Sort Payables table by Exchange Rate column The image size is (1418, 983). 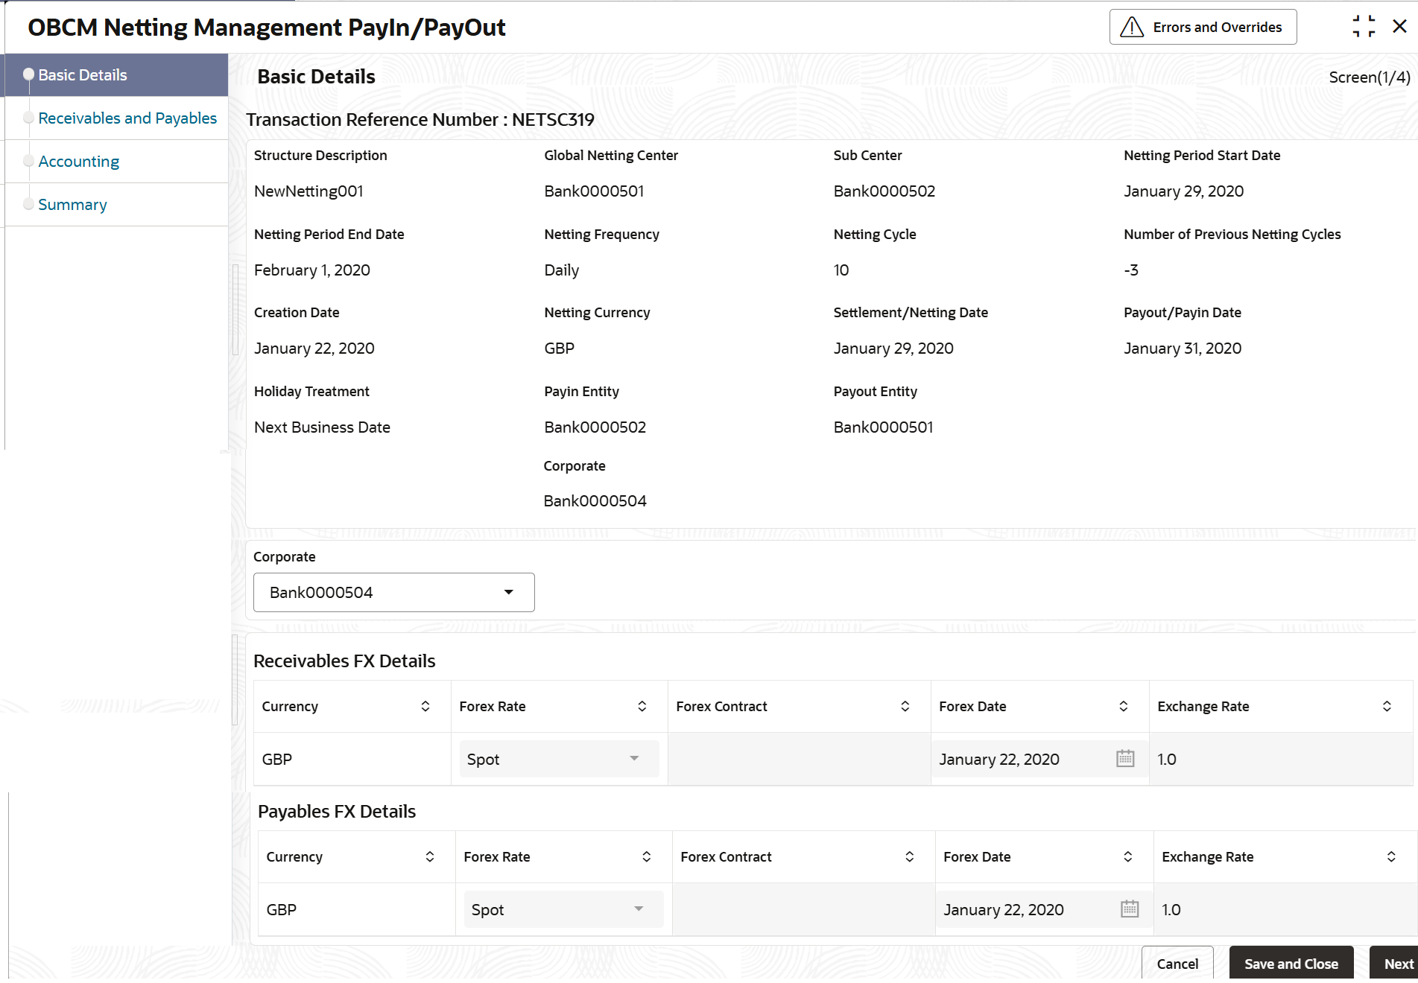click(x=1391, y=856)
